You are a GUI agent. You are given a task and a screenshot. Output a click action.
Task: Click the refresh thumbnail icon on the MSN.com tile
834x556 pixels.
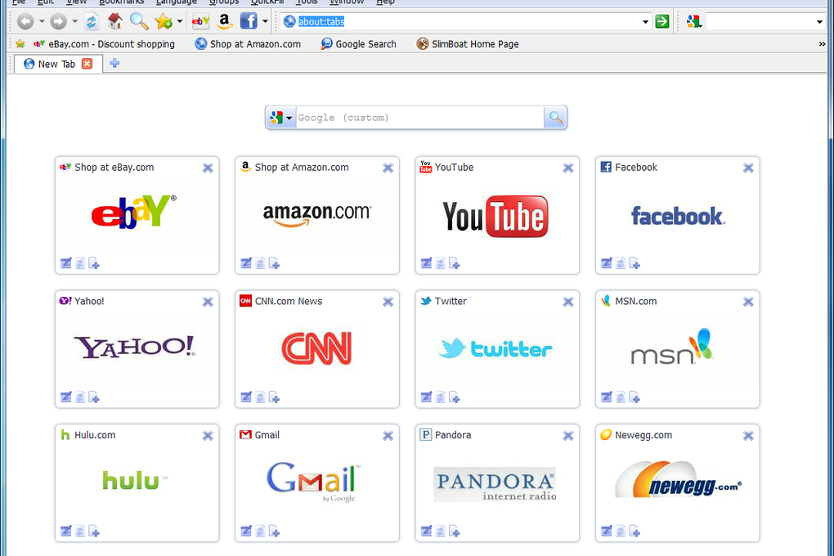click(620, 397)
